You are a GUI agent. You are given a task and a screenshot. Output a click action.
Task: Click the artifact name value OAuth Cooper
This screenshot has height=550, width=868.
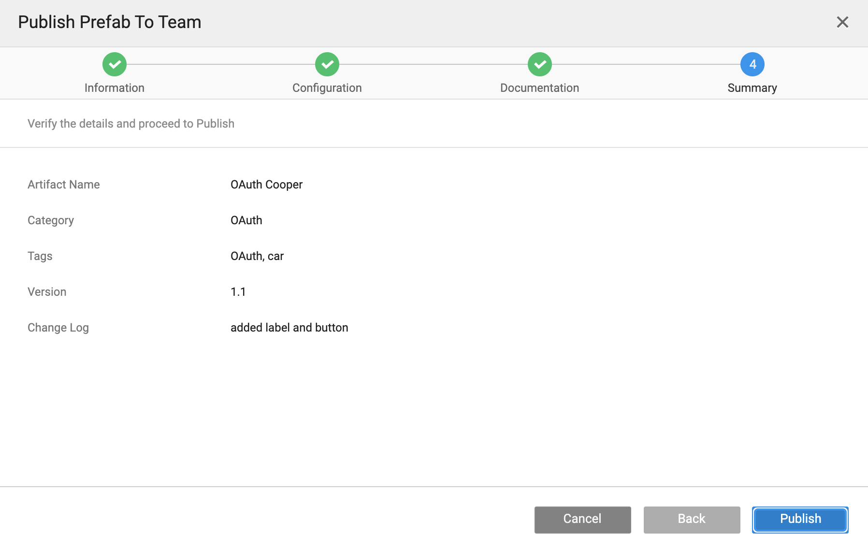[x=266, y=185]
